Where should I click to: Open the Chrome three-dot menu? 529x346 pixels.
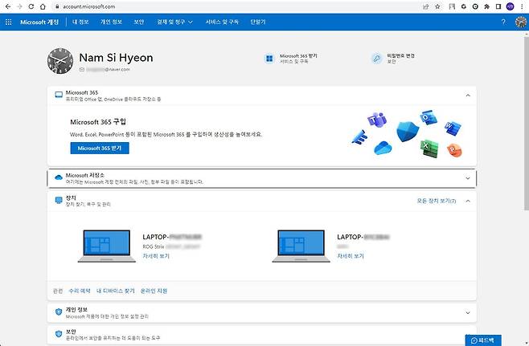522,6
